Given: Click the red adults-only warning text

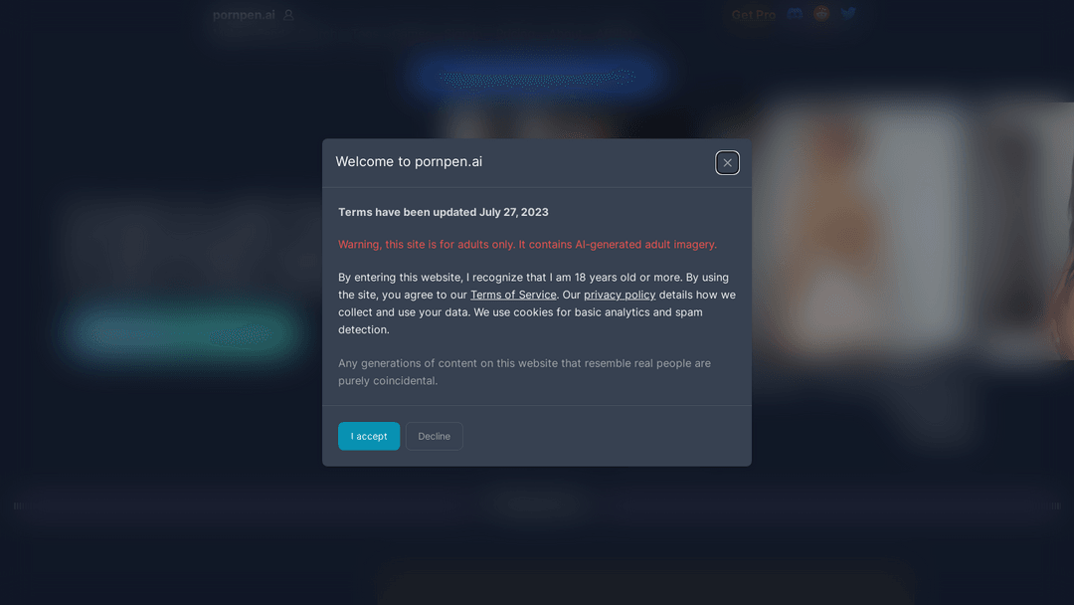Looking at the screenshot, I should (527, 245).
